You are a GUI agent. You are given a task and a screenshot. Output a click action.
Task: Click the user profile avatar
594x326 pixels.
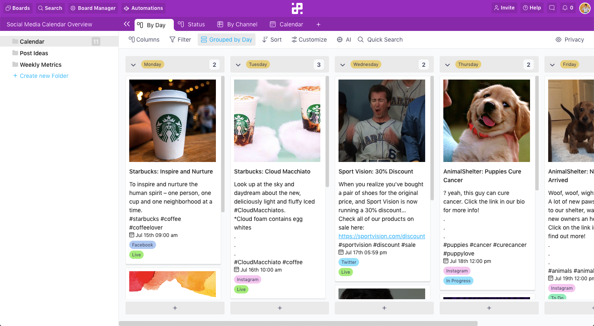pyautogui.click(x=585, y=8)
